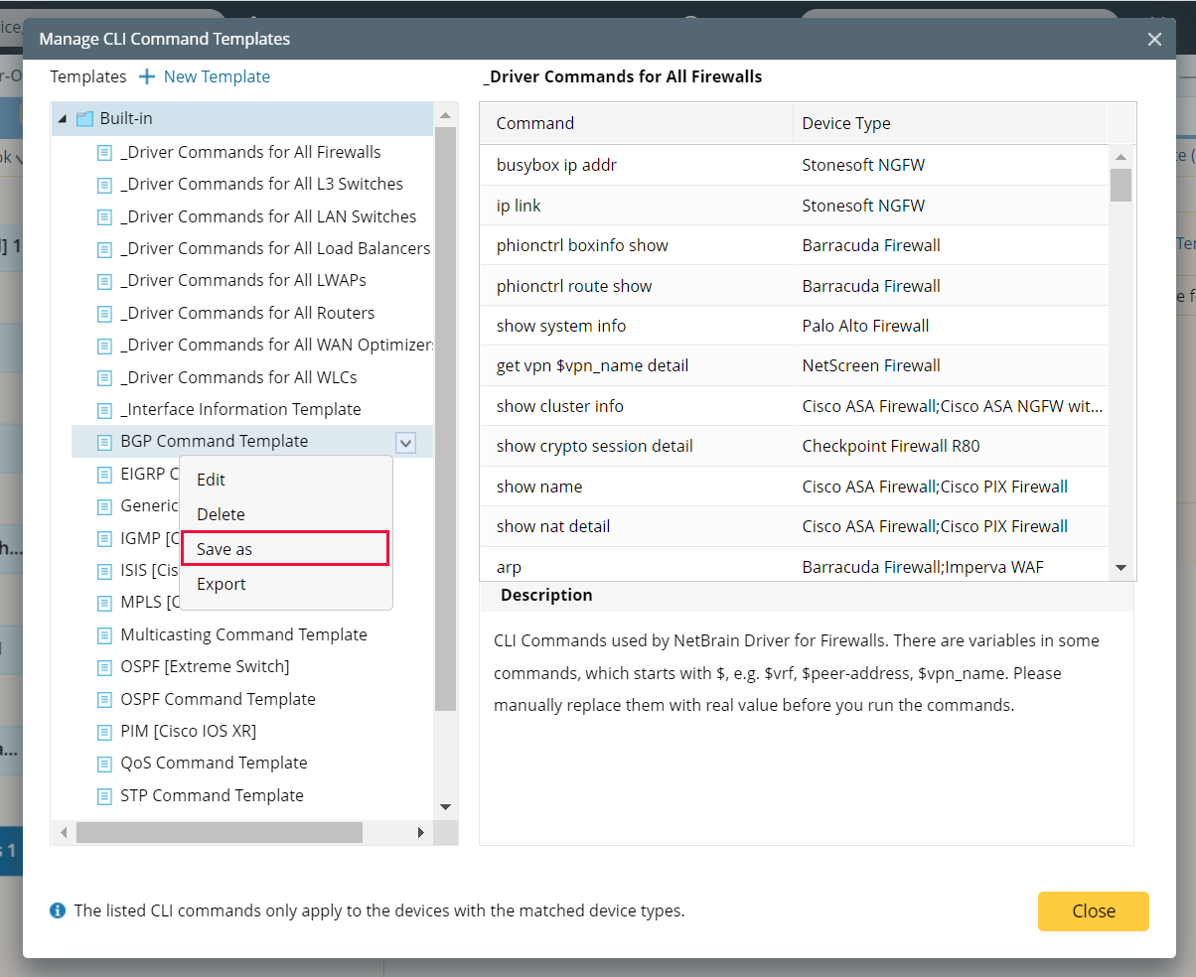
Task: Select Save as from the context menu
Action: click(x=224, y=548)
